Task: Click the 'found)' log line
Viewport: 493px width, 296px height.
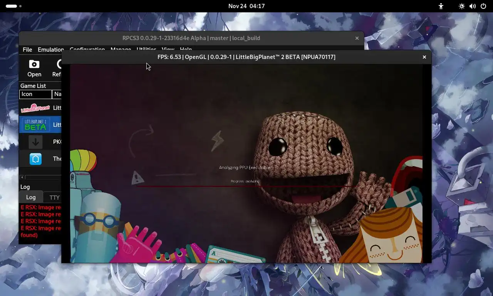Action: click(x=29, y=235)
